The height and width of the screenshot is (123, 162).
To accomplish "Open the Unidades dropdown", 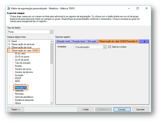I will pyautogui.click(x=104, y=47).
